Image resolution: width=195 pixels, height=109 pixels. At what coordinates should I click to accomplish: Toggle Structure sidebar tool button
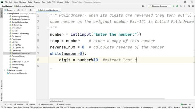point(2,85)
